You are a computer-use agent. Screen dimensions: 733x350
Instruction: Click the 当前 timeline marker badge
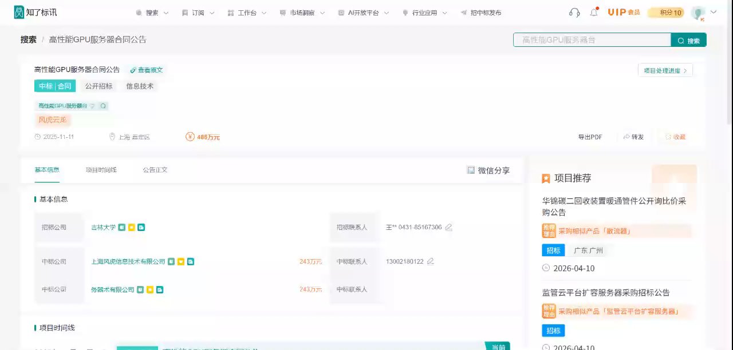(498, 346)
